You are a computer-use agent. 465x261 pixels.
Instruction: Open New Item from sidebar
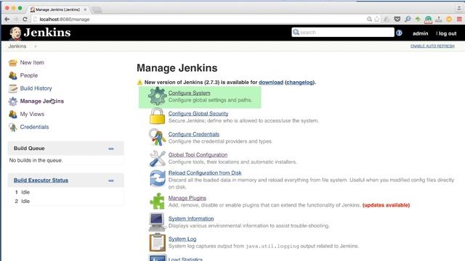[32, 63]
